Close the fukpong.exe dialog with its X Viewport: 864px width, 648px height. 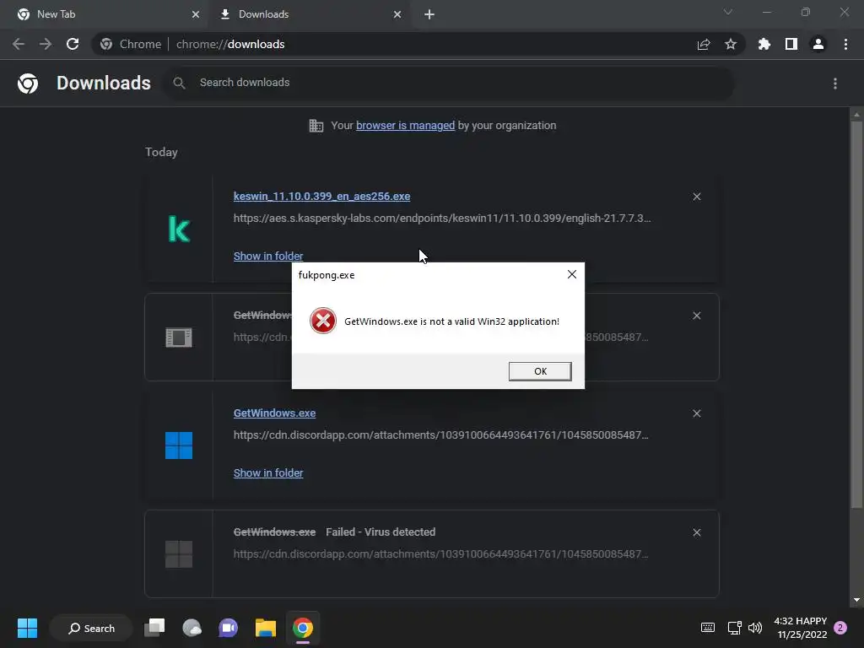tap(572, 274)
